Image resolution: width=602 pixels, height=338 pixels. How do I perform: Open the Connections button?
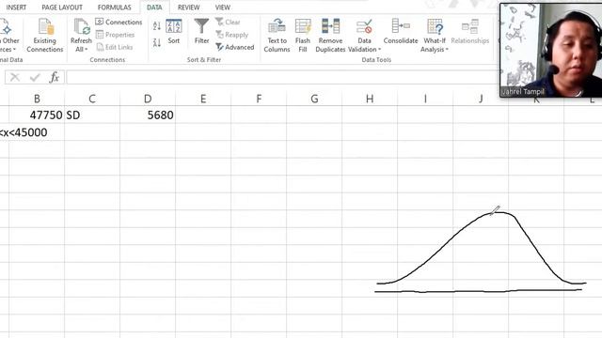119,22
